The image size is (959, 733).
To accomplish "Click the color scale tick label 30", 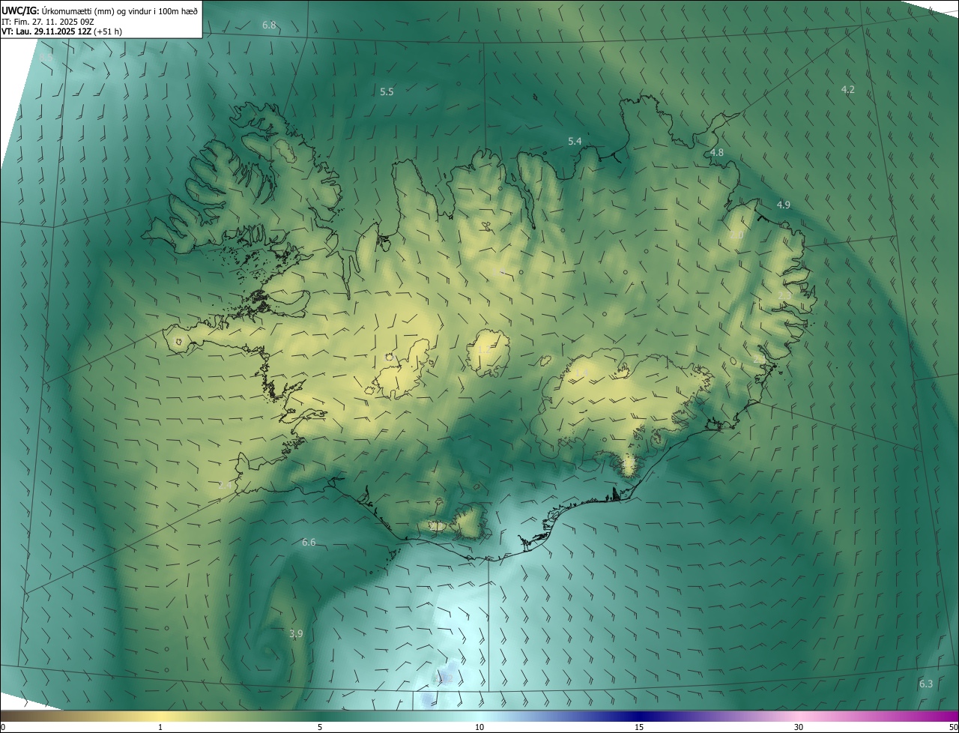I will pos(799,727).
